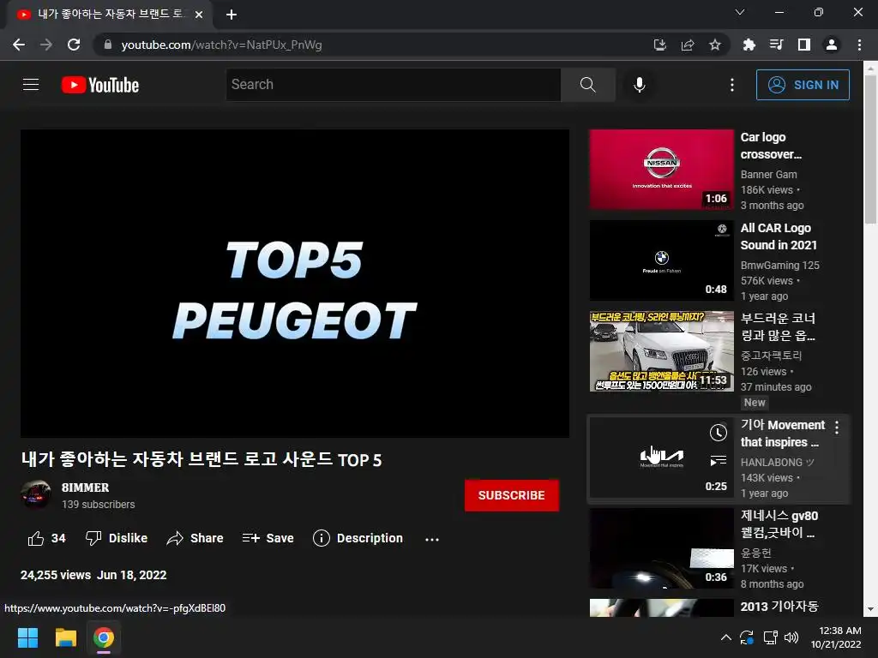Open YouTube settings three-dot menu
Screen dimensions: 878x658
click(732, 85)
